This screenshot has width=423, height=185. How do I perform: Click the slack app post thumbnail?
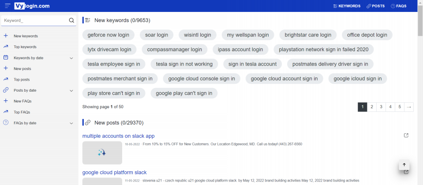pos(102,153)
